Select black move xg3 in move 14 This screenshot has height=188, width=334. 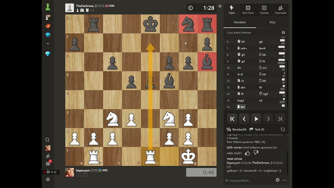pyautogui.click(x=264, y=94)
